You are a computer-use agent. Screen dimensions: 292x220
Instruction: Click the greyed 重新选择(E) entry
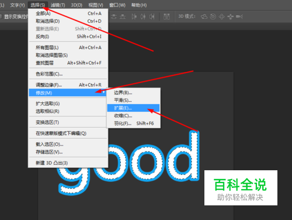point(68,29)
